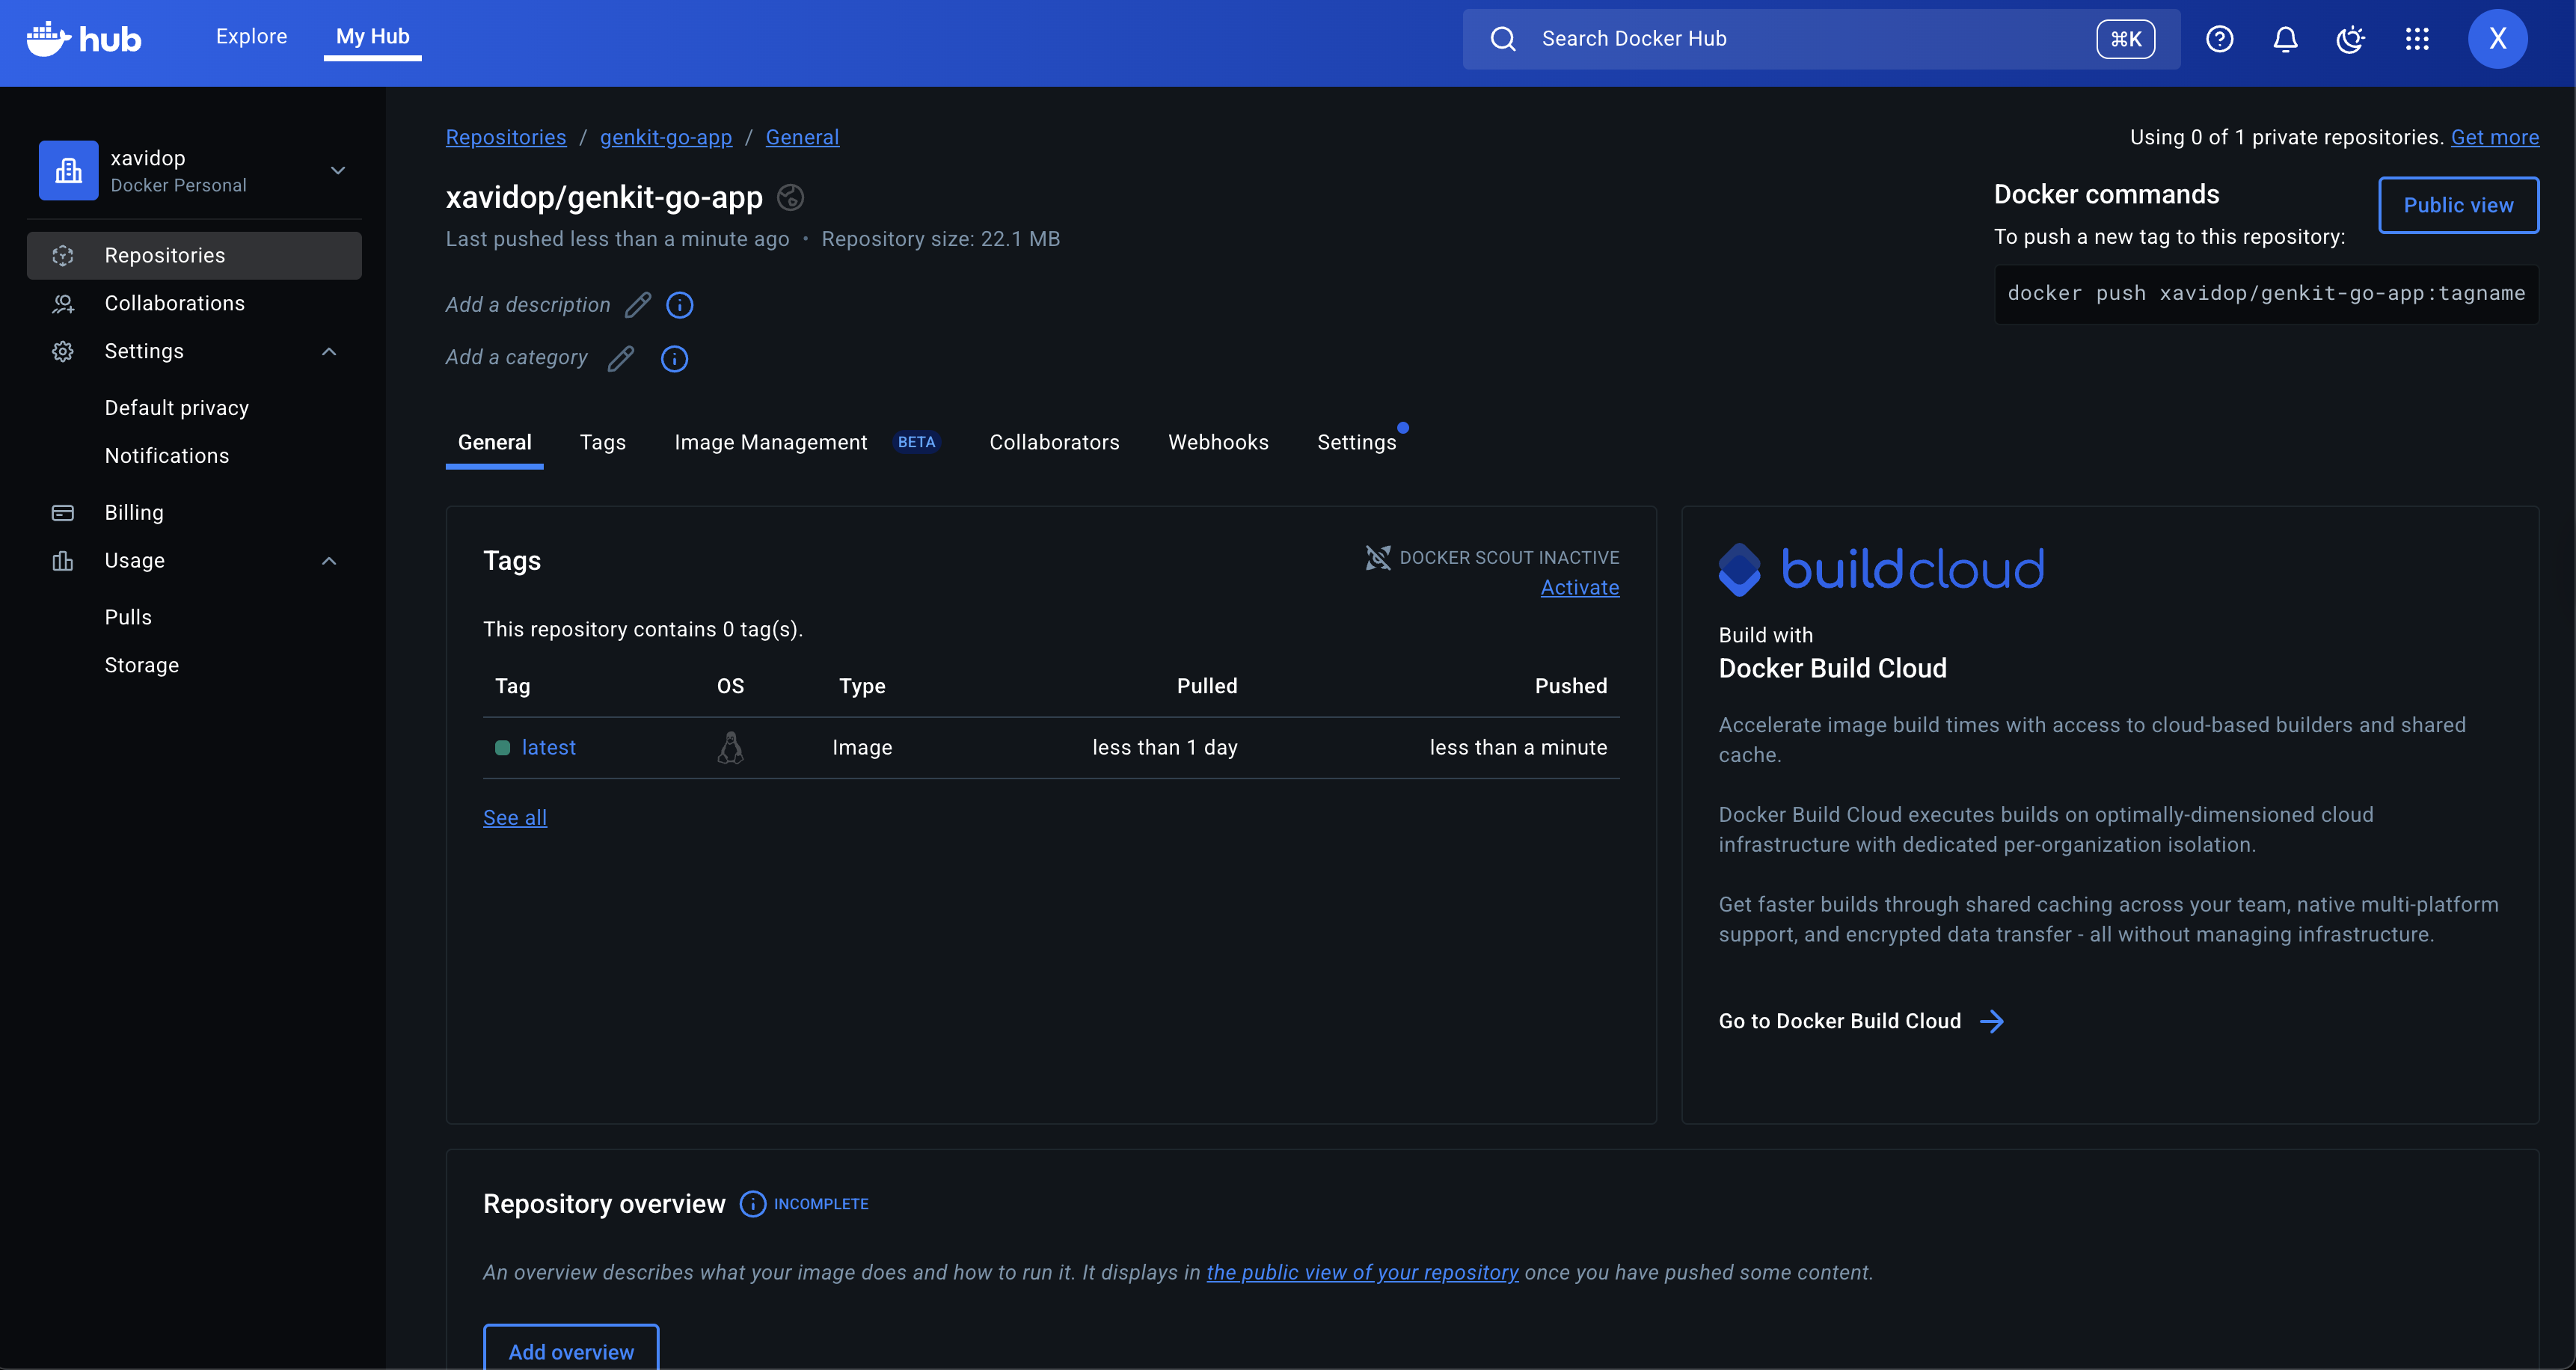The width and height of the screenshot is (2576, 1370).
Task: Open Default privacy settings item
Action: coord(177,408)
